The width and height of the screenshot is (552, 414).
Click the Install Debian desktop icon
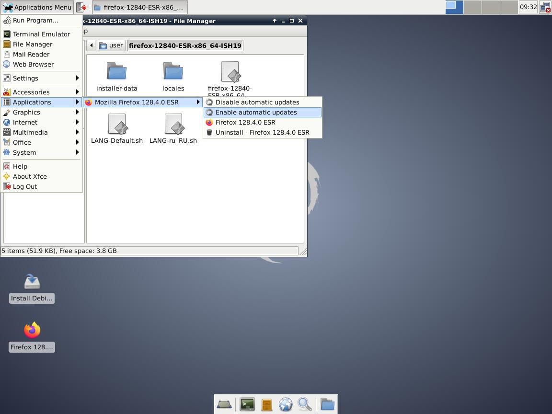pyautogui.click(x=32, y=288)
